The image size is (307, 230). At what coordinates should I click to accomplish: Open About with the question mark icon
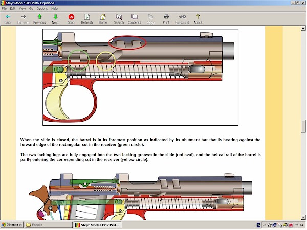point(198,17)
